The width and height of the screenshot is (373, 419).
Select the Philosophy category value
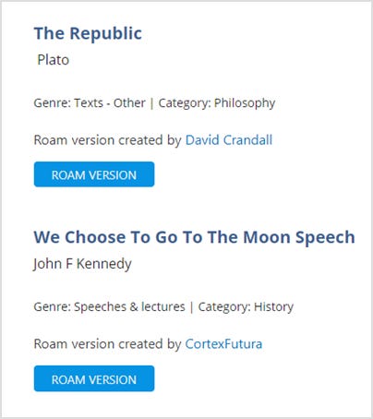tap(245, 103)
